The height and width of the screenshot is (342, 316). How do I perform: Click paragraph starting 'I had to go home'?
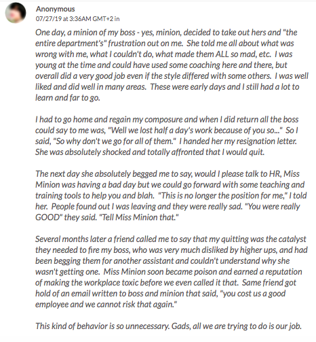pyautogui.click(x=167, y=136)
